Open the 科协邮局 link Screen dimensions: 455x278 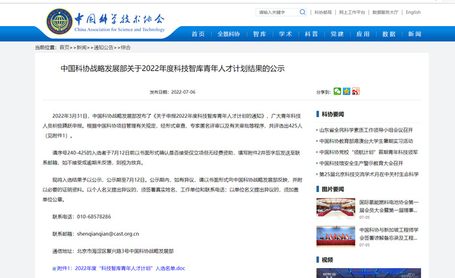point(323,12)
